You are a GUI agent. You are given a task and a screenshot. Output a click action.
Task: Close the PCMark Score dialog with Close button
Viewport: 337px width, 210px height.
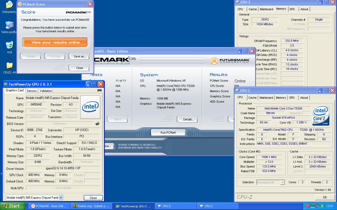(80, 68)
